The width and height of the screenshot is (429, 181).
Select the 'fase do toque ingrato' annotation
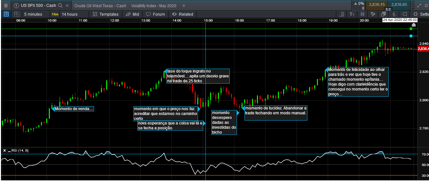(x=198, y=76)
